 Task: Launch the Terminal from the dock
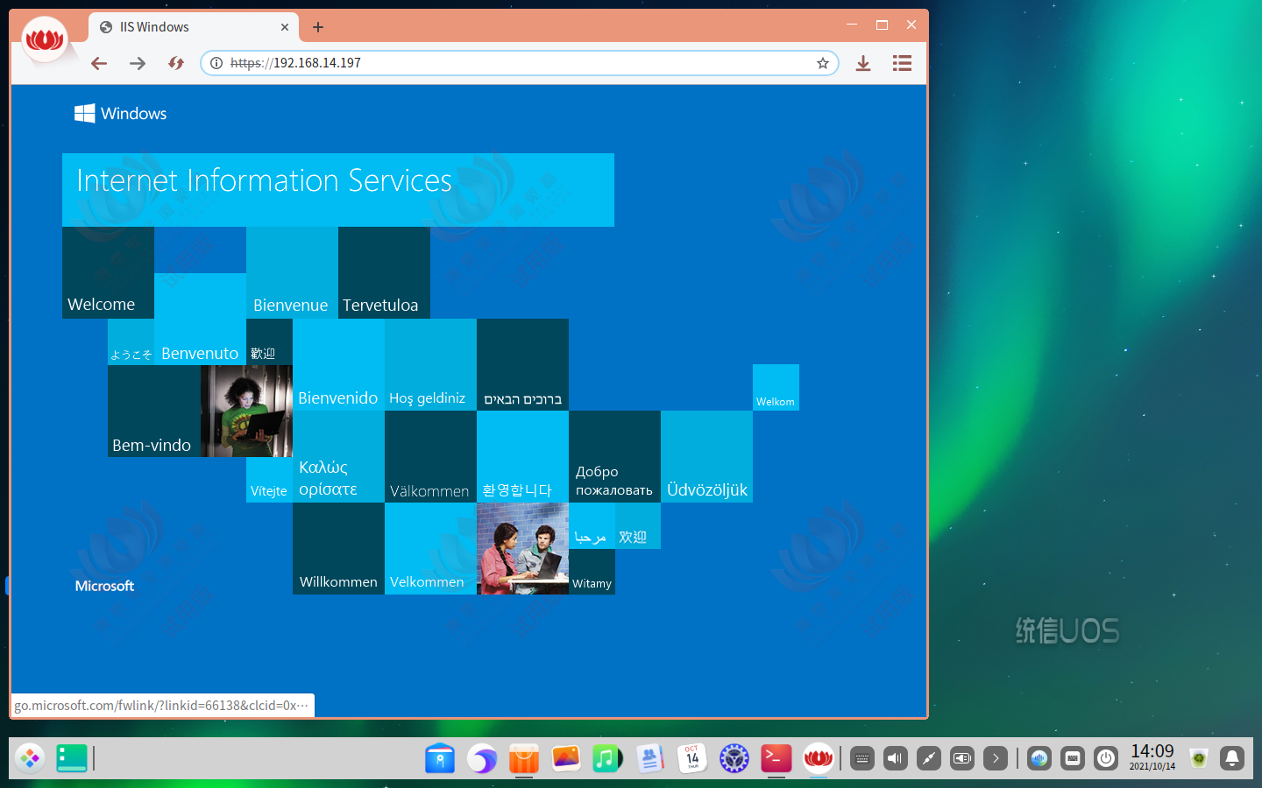pos(776,758)
